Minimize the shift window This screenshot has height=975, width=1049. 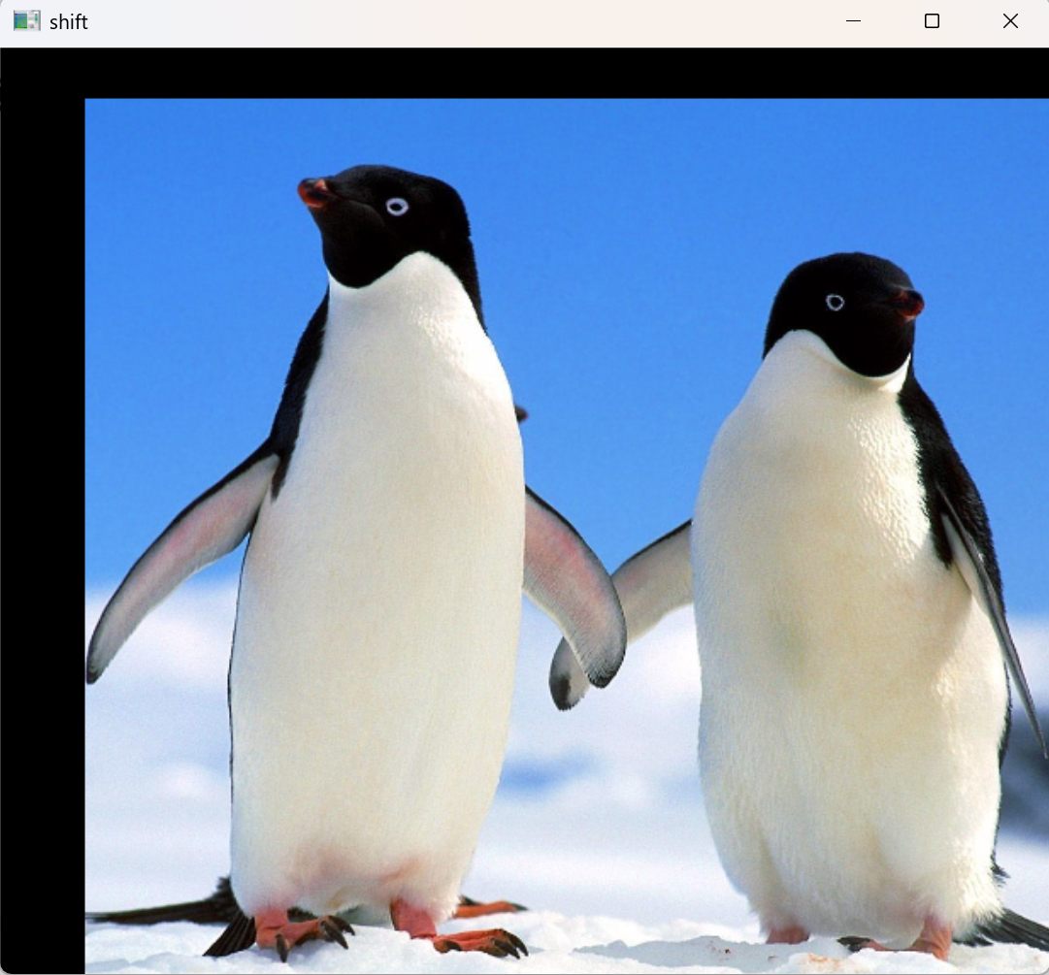click(853, 21)
